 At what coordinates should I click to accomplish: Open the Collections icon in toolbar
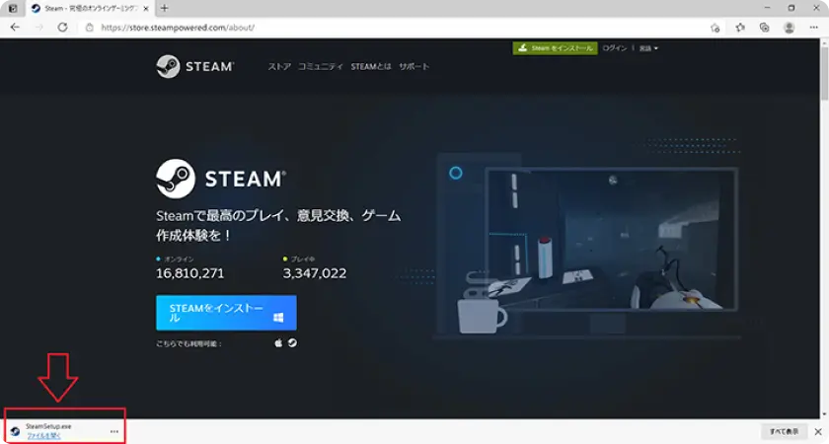click(764, 28)
